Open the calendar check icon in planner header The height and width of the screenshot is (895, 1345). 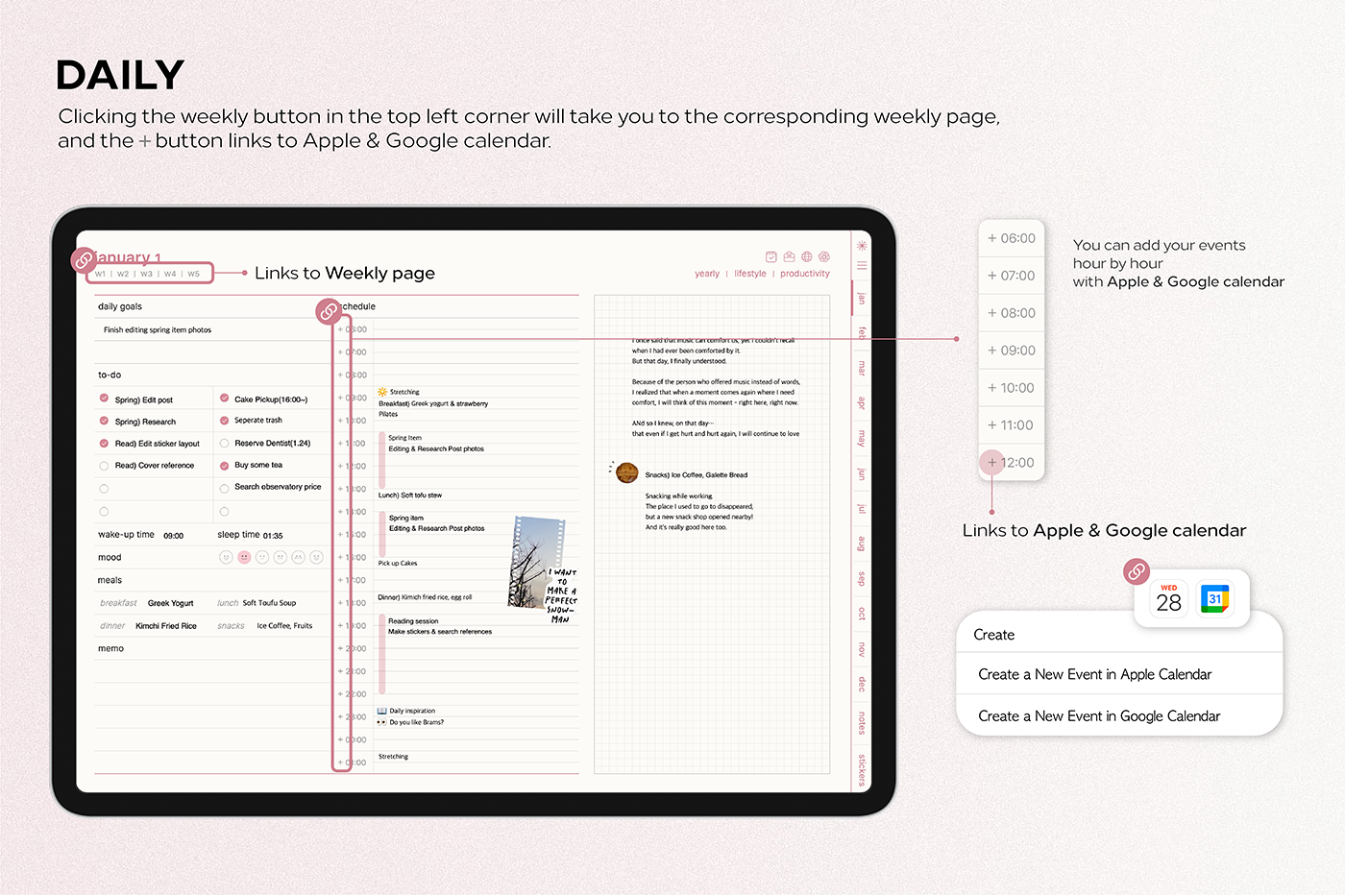(x=770, y=256)
